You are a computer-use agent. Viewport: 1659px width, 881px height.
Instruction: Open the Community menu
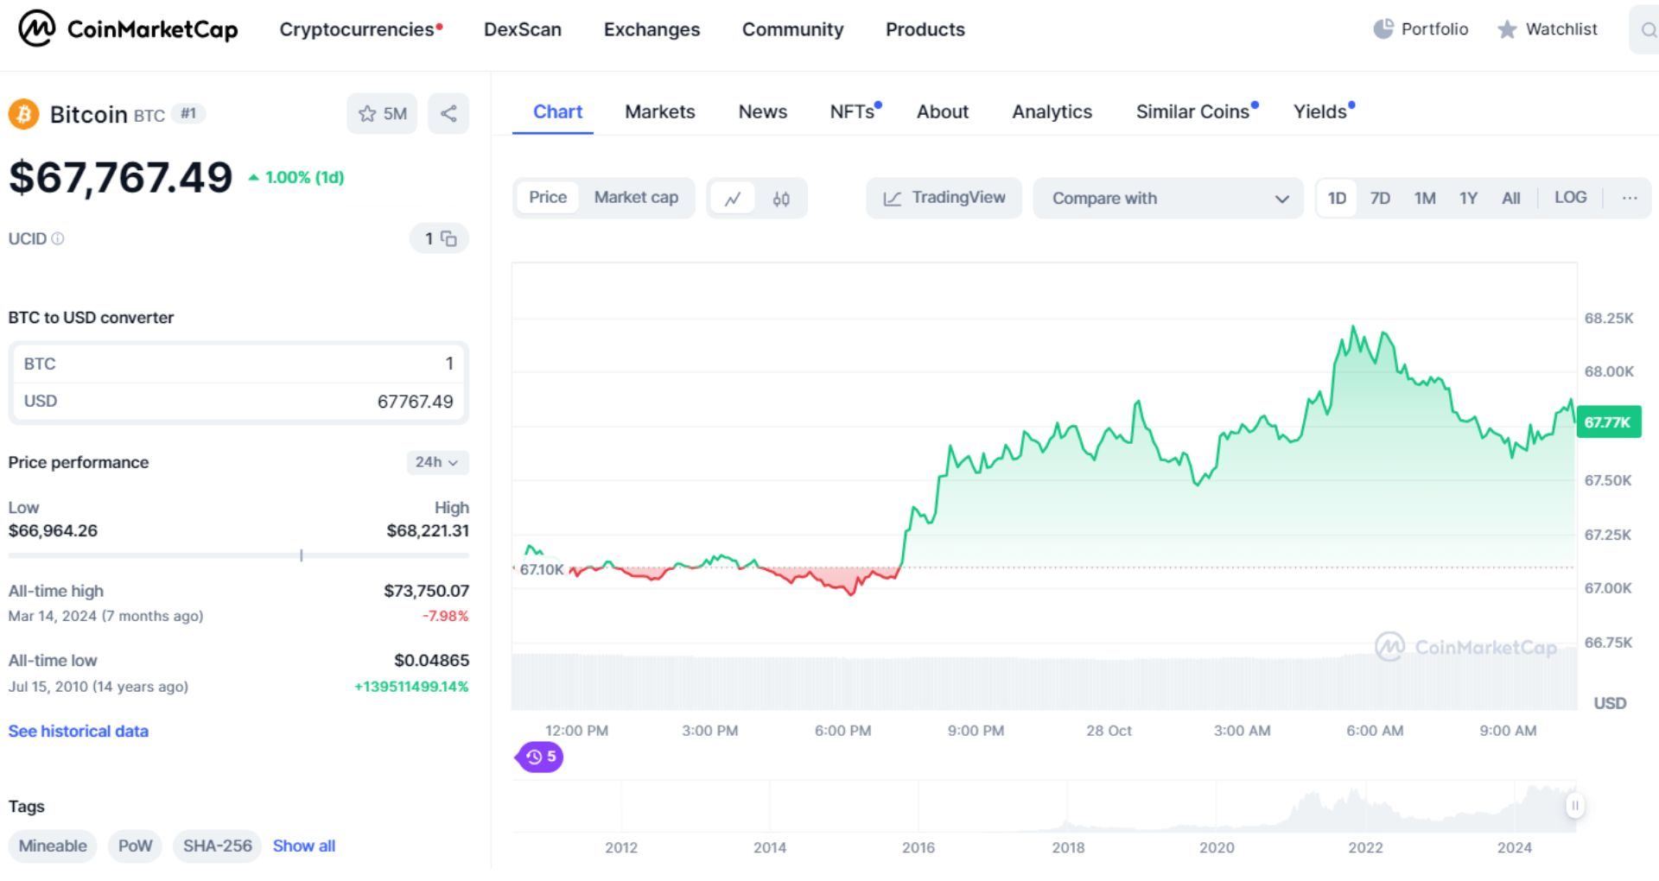[x=791, y=29]
